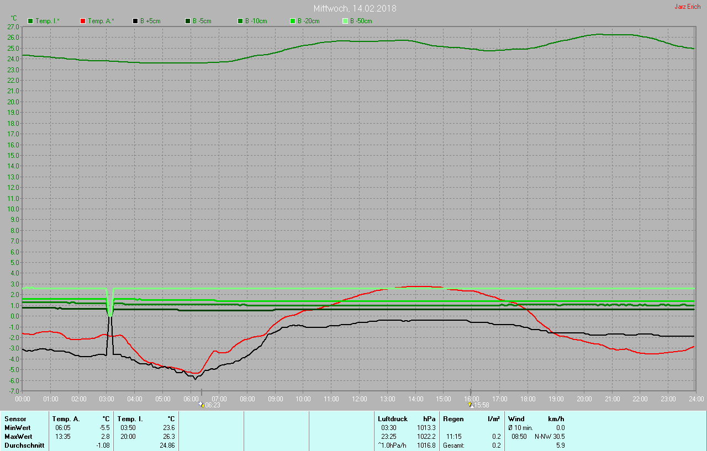
Task: Click the Regen column header
Action: coord(452,419)
